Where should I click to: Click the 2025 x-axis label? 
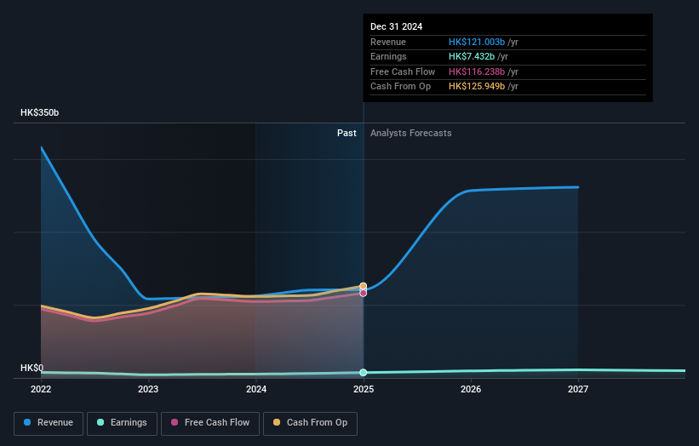tap(364, 390)
